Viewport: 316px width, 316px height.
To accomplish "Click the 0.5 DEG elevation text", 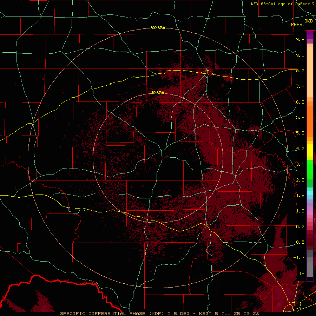I will [x=178, y=314].
